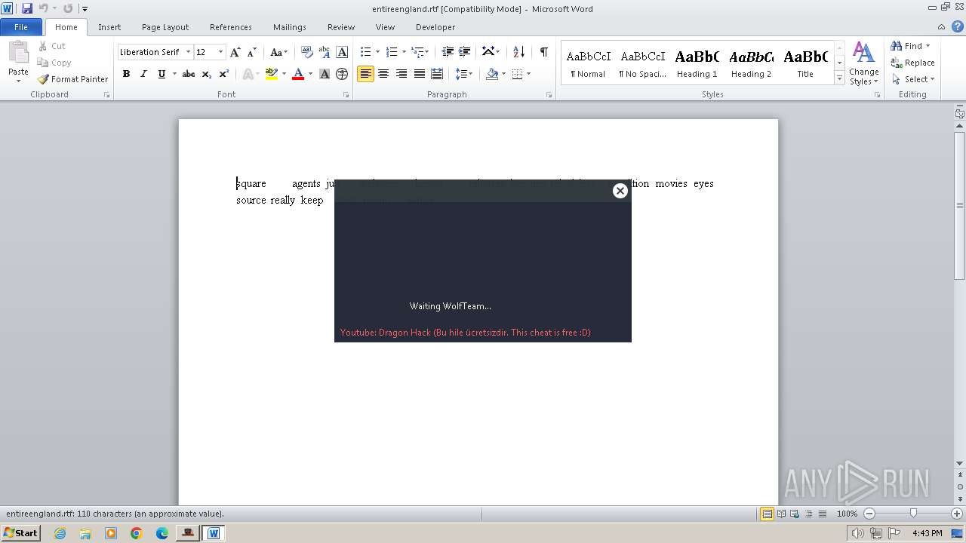Click the Sort icon
966x543 pixels.
click(x=518, y=52)
